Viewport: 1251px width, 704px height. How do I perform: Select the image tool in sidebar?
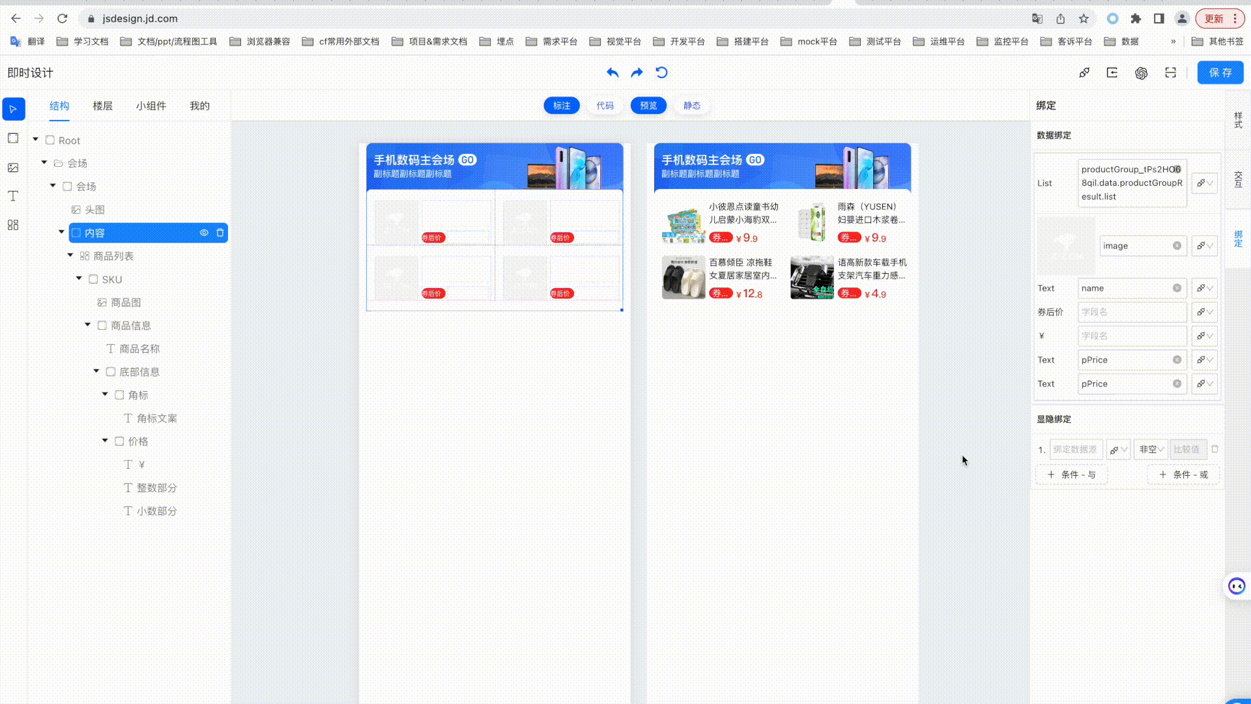point(13,168)
